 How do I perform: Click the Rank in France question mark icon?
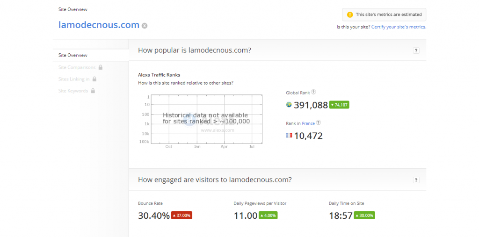point(318,123)
